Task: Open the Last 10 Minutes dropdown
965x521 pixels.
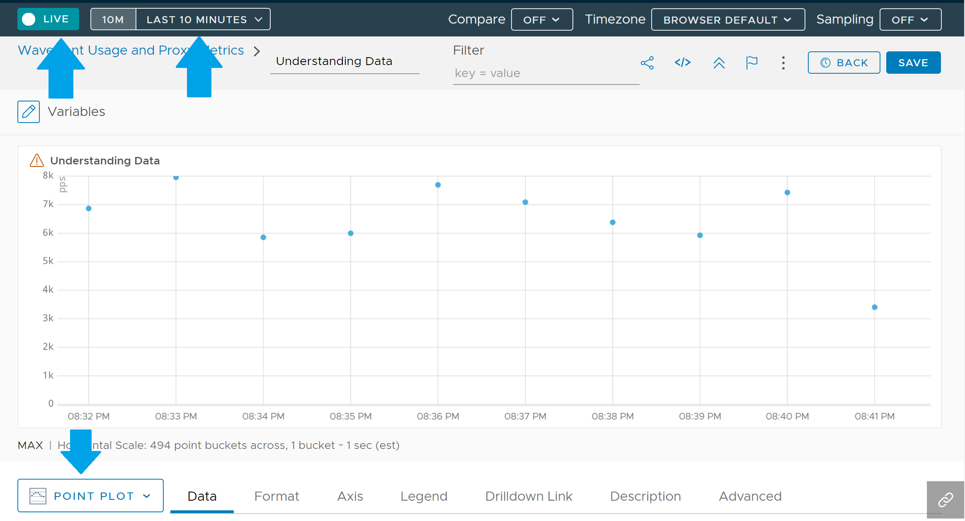Action: coord(204,19)
